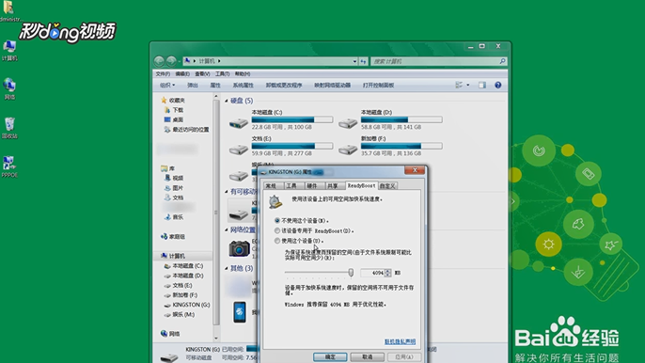645x363 pixels.
Task: Open 最近访问的位置 in the sidebar
Action: [x=191, y=130]
